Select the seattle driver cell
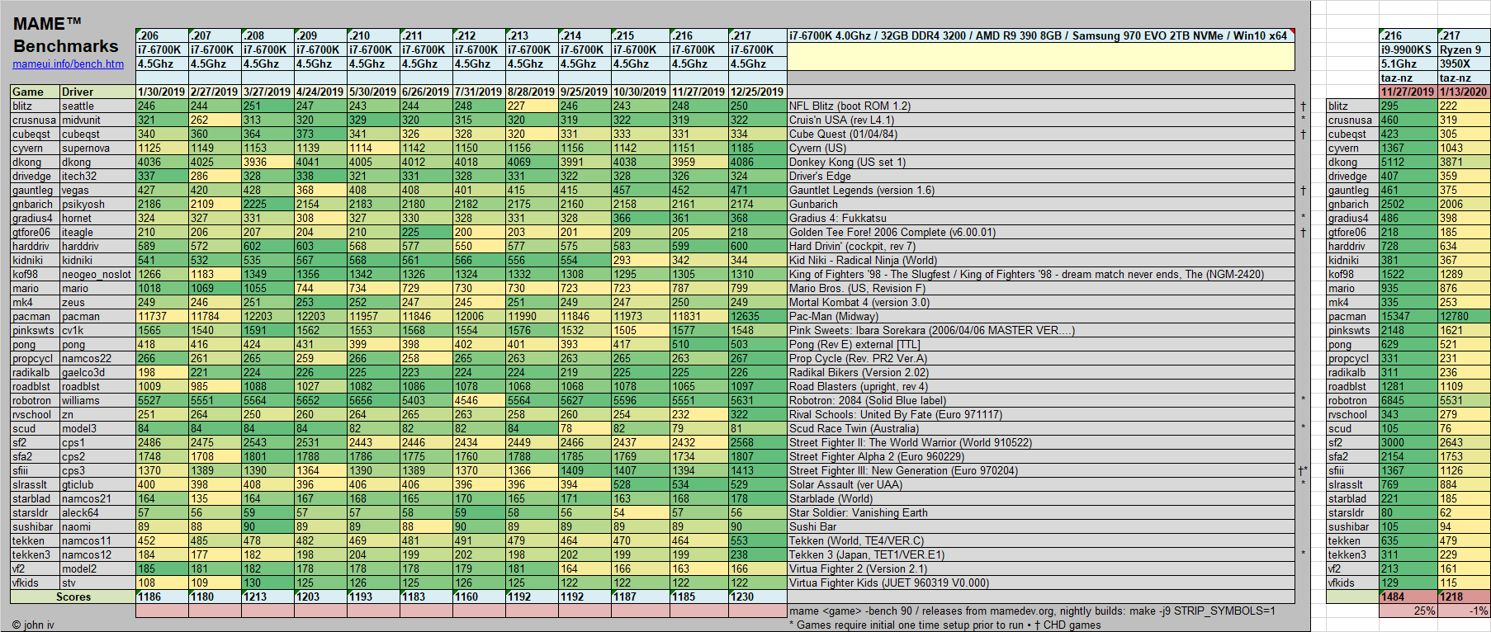1491x632 pixels. (x=97, y=106)
